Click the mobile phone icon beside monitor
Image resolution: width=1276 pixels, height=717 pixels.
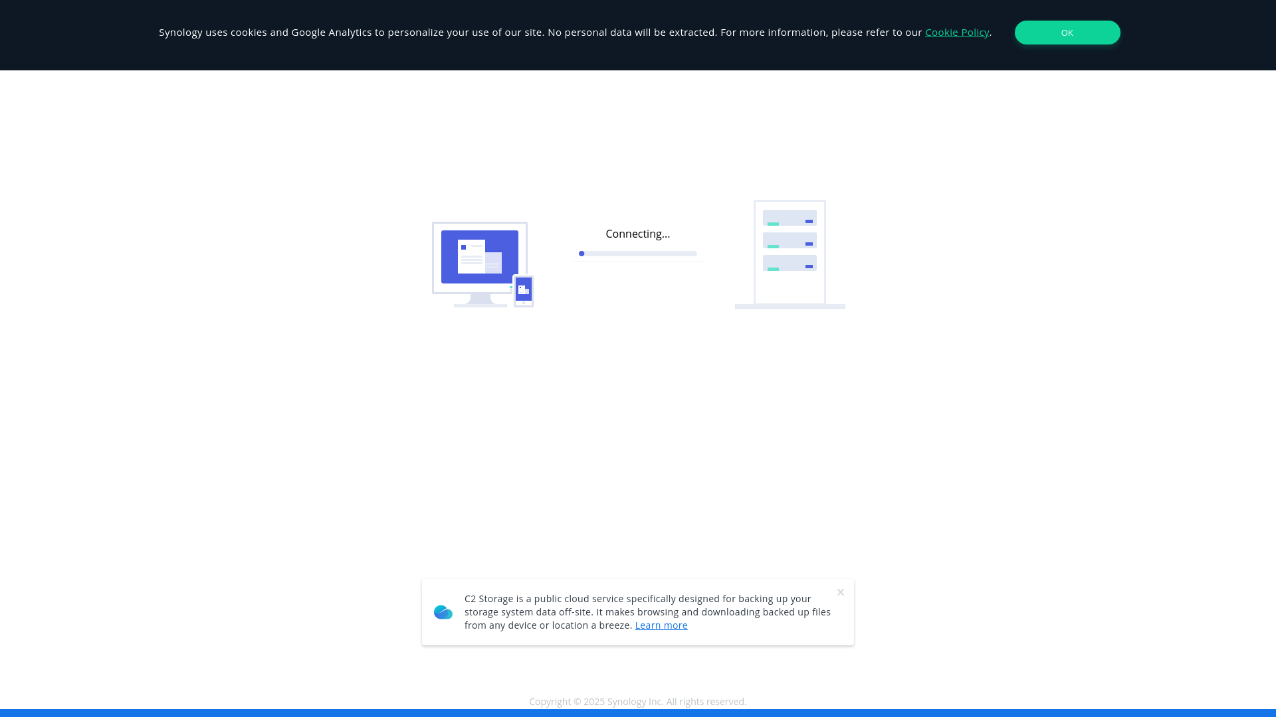click(x=524, y=291)
